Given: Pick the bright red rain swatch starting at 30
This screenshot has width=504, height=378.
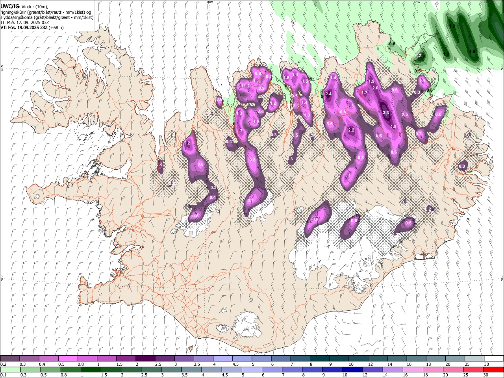Looking at the screenshot, I should pyautogui.click(x=494, y=369).
